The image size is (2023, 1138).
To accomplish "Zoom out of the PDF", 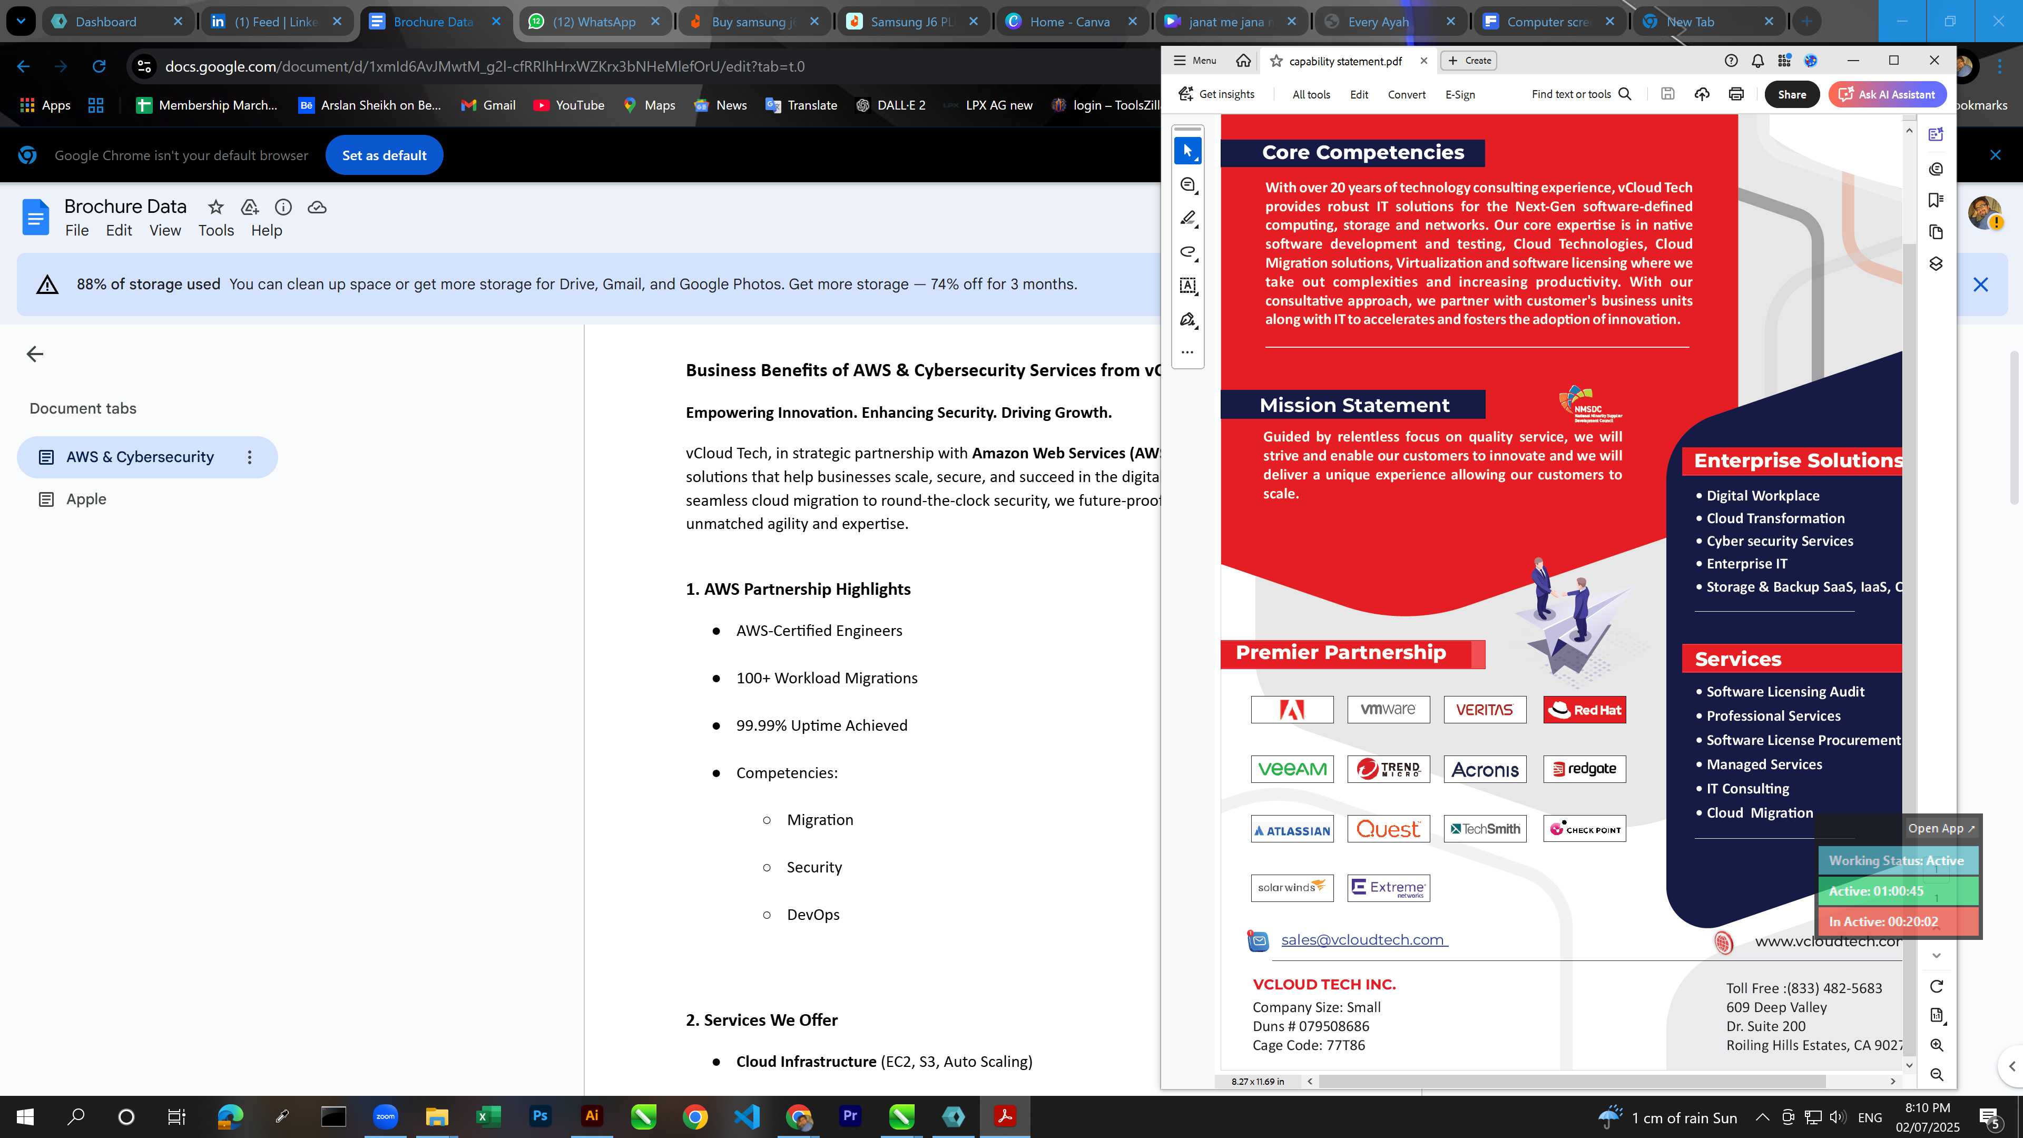I will point(1937,1074).
